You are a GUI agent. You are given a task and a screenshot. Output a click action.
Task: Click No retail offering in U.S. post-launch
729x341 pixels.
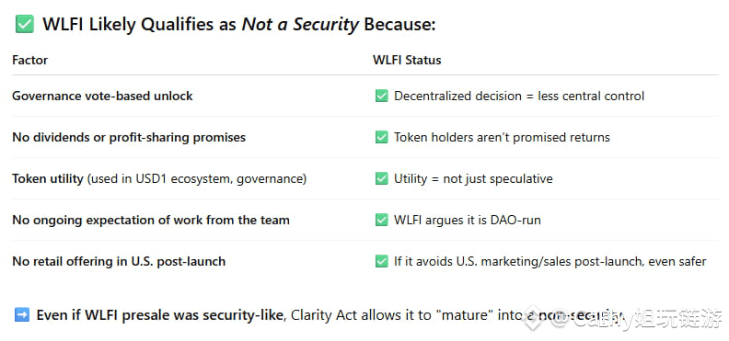(x=119, y=261)
